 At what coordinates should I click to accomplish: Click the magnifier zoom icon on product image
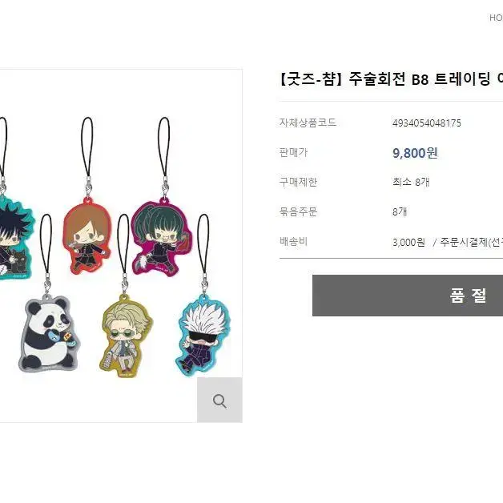[x=219, y=400]
